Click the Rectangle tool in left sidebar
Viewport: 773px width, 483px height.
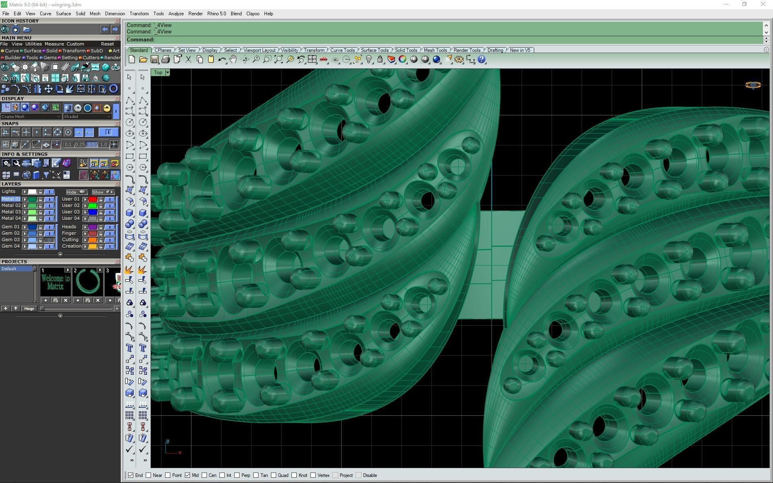click(x=130, y=156)
